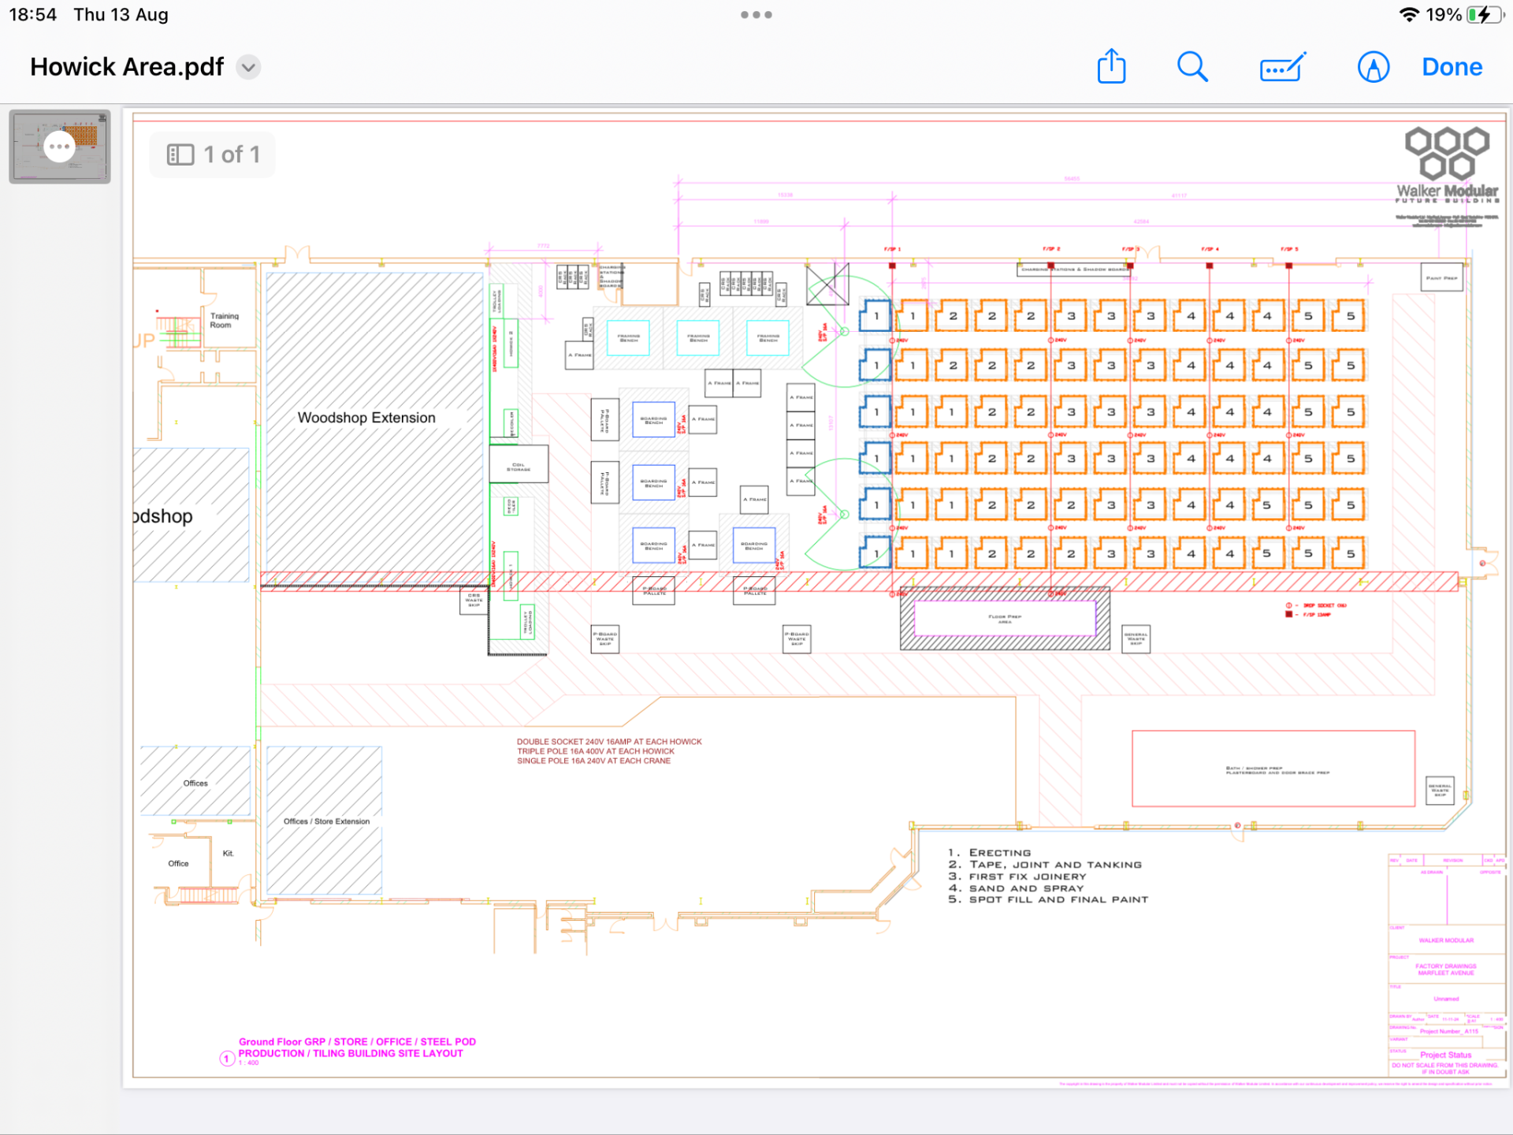1513x1135 pixels.
Task: Tap the 'Sand and spray' legend line
Action: 1017,888
